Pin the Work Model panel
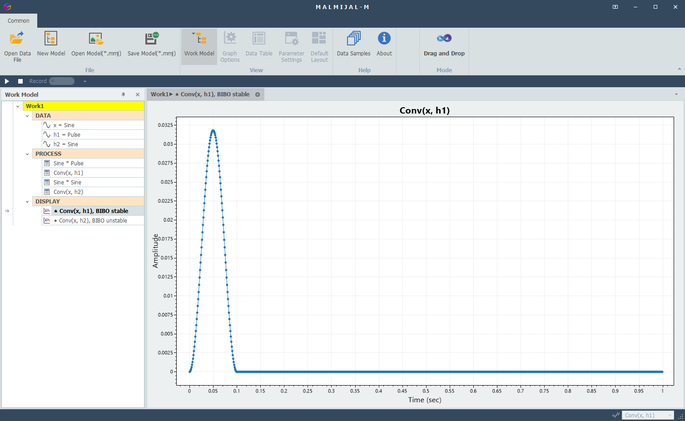The width and height of the screenshot is (685, 421). (x=123, y=94)
